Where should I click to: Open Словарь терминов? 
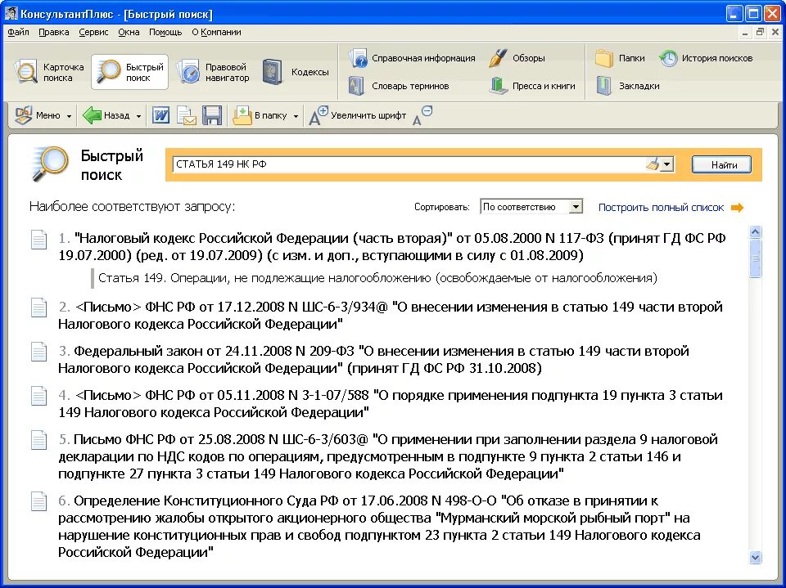399,86
